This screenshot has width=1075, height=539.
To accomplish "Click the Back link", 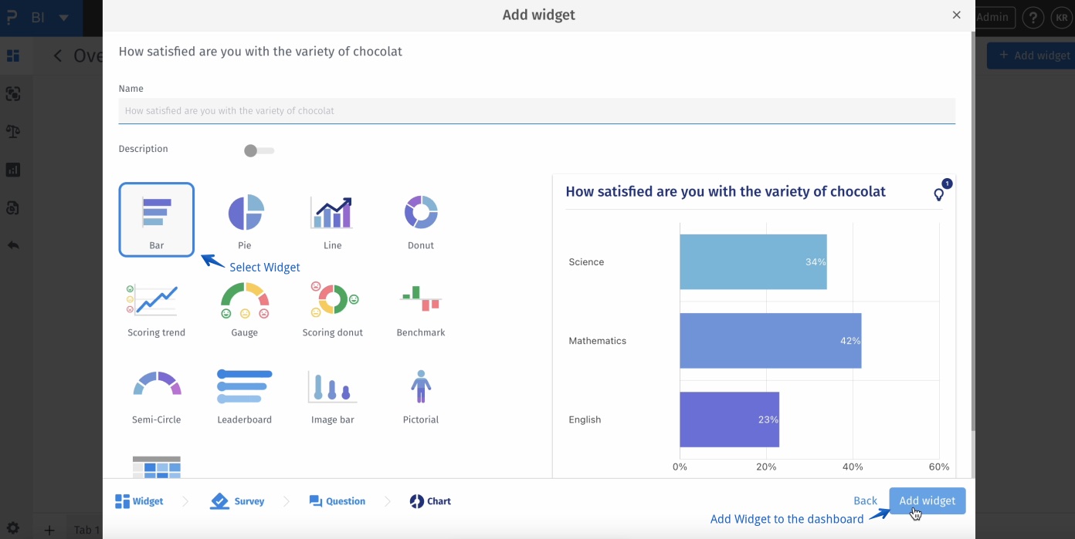I will point(865,500).
